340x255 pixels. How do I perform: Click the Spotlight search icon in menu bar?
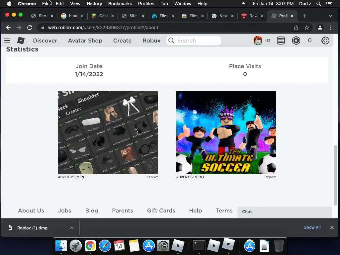(318, 4)
